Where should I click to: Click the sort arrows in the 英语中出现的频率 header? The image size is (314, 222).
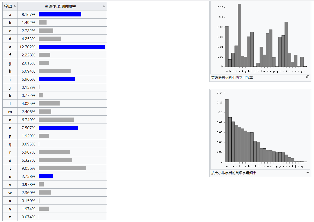104,6
